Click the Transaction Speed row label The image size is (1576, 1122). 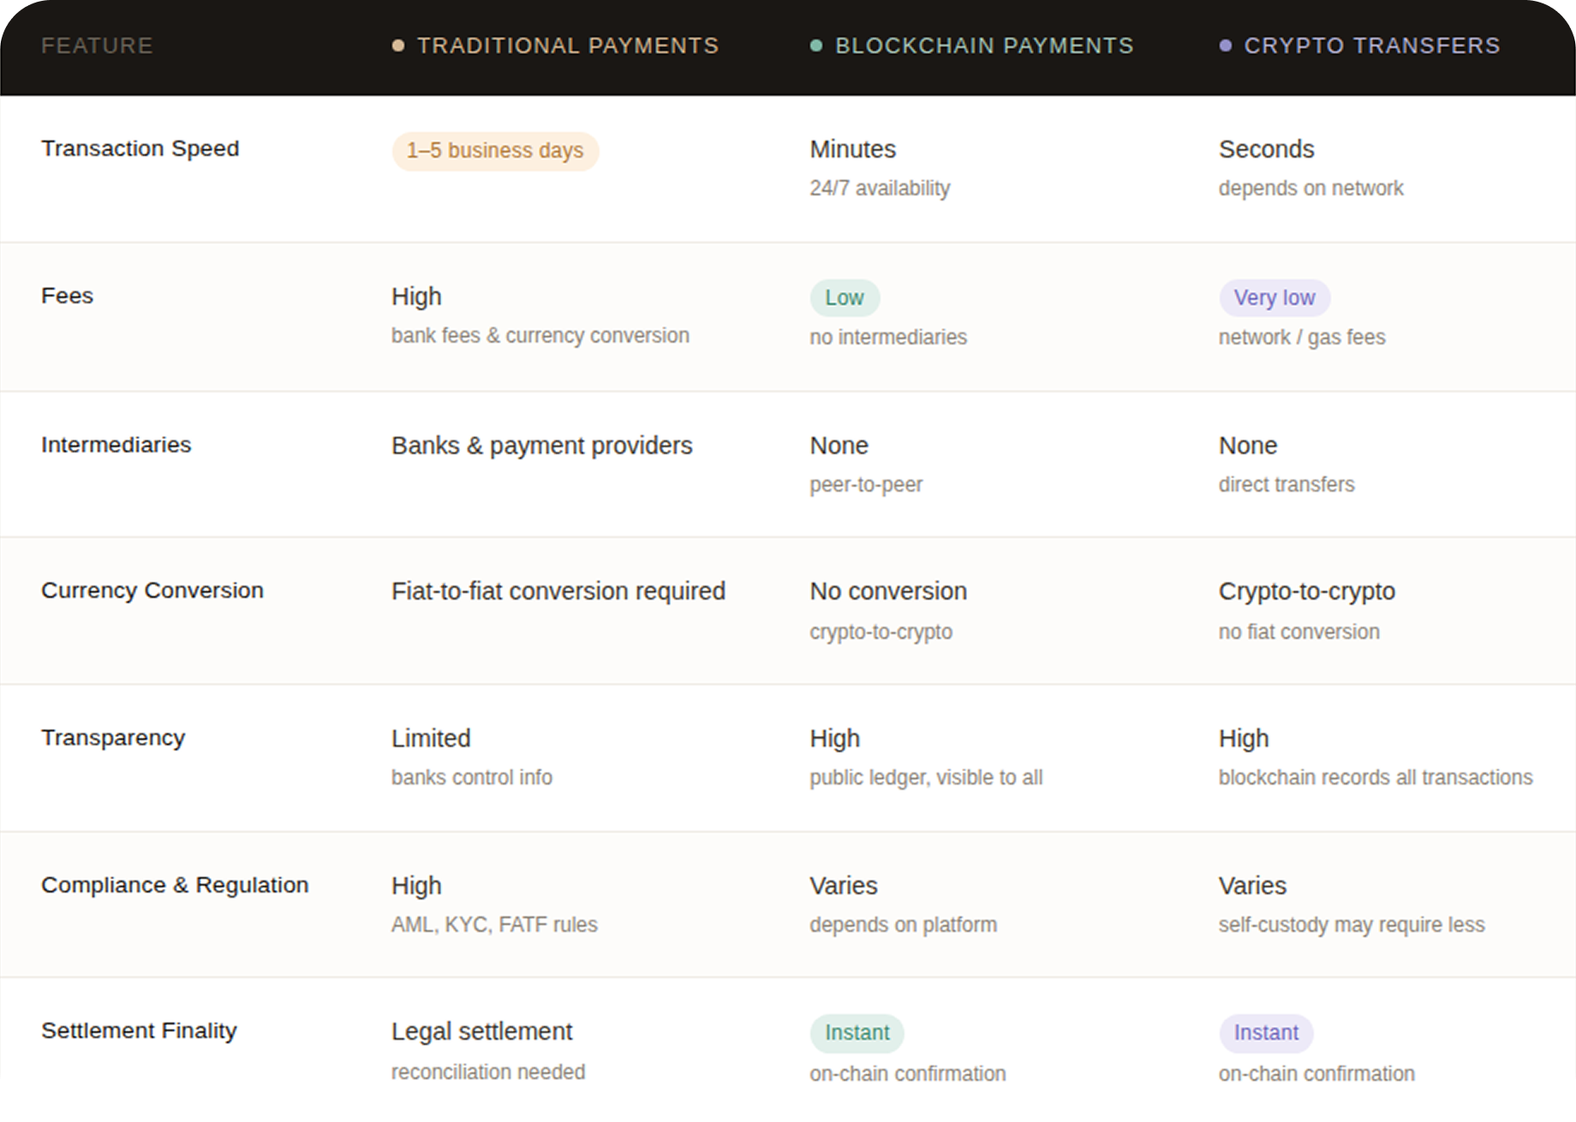pos(140,148)
